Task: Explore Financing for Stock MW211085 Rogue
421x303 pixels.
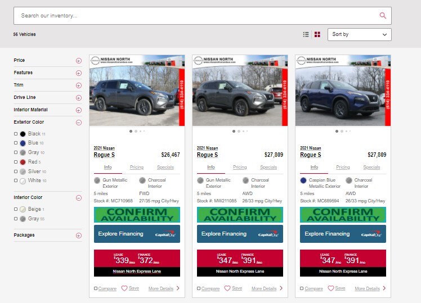Action: (x=240, y=234)
